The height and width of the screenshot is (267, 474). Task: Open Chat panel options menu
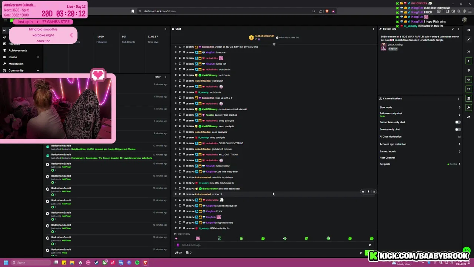point(373,29)
